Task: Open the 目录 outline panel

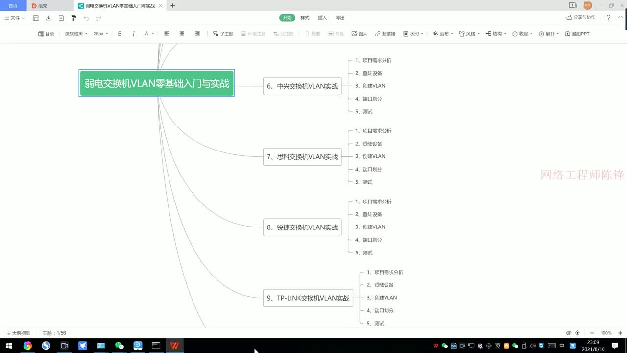Action: [46, 34]
